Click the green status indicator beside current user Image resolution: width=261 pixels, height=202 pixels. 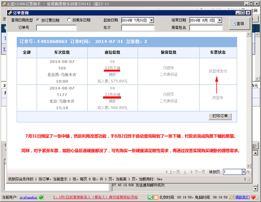(x=41, y=197)
